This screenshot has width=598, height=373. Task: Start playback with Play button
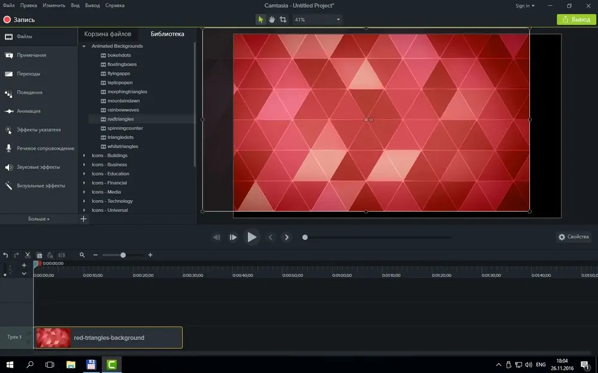coord(252,237)
